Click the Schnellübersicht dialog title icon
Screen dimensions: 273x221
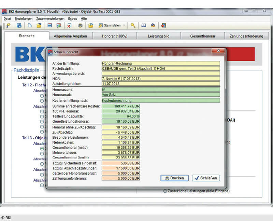tap(50, 52)
